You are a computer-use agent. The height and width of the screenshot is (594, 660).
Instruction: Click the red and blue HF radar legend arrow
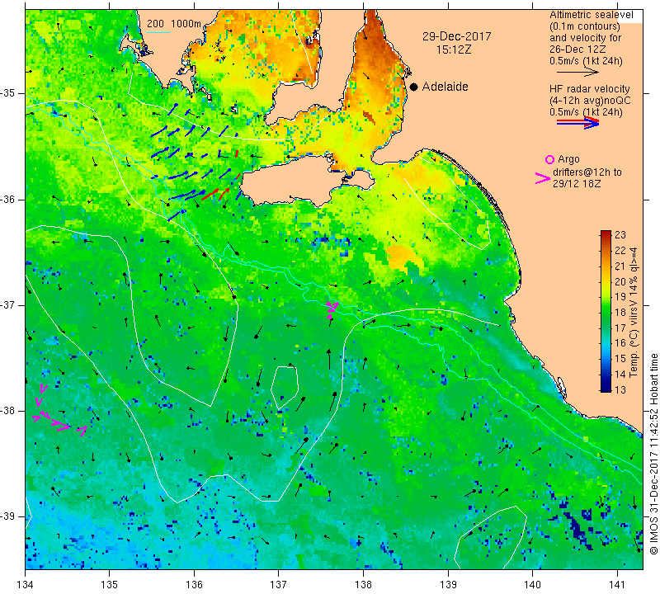click(577, 122)
